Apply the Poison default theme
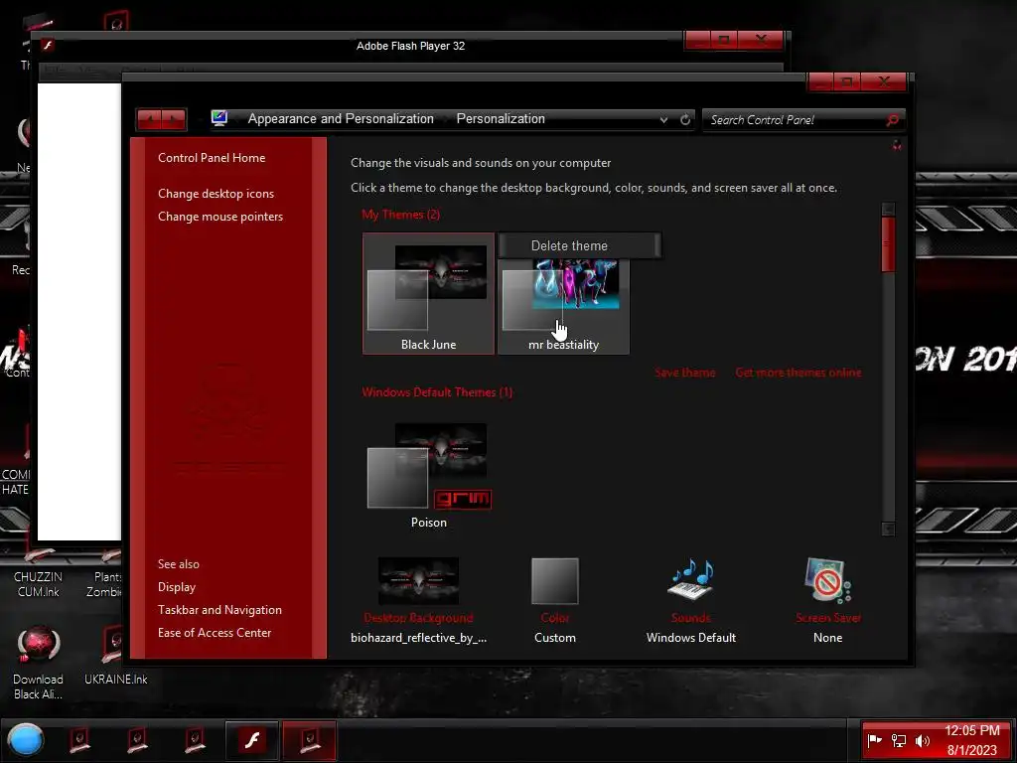The height and width of the screenshot is (763, 1017). tap(428, 476)
